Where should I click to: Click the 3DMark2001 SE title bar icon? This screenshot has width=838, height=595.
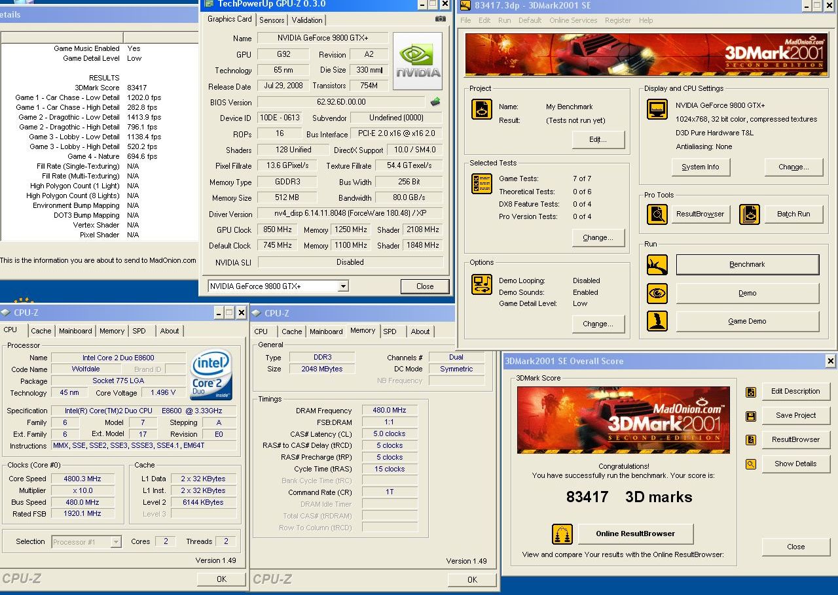pos(465,5)
